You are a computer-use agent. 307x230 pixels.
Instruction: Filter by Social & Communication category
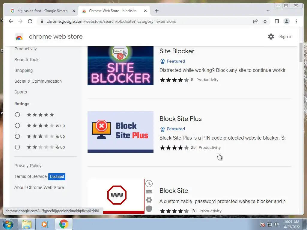click(38, 81)
